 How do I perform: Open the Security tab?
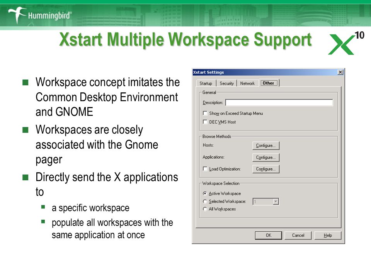point(226,83)
